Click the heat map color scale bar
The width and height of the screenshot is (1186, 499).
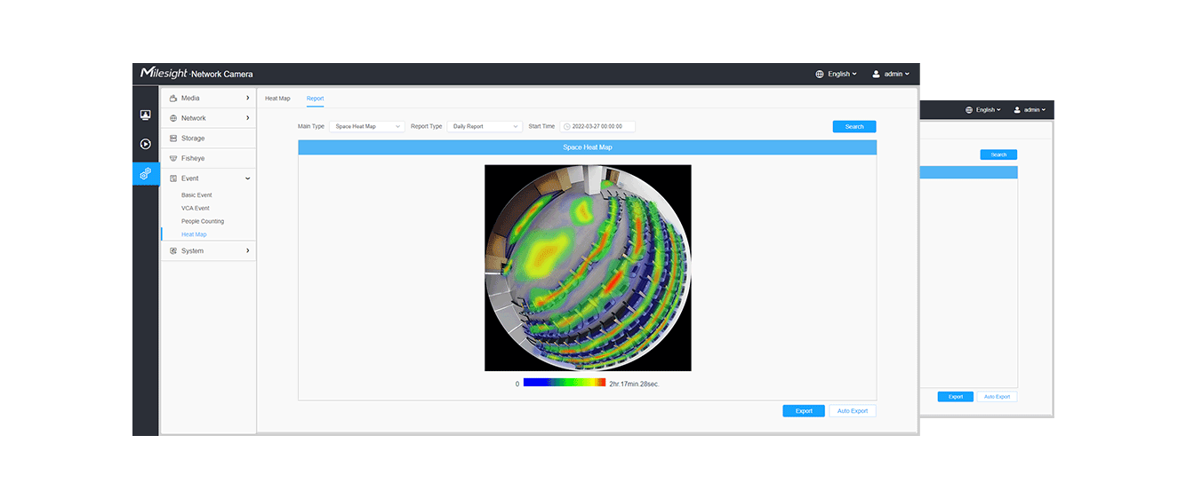pos(564,384)
